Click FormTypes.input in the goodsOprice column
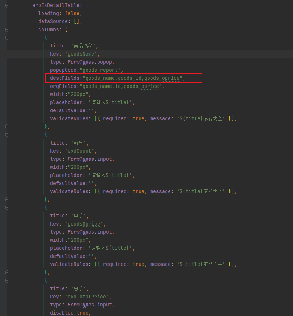Viewport: 293px width, 316px height. [89, 232]
